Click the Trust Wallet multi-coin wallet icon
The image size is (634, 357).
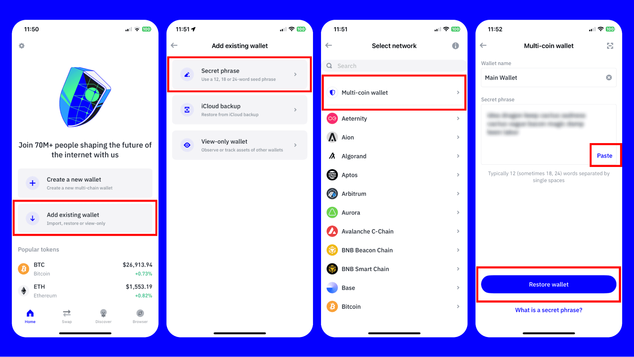tap(333, 92)
